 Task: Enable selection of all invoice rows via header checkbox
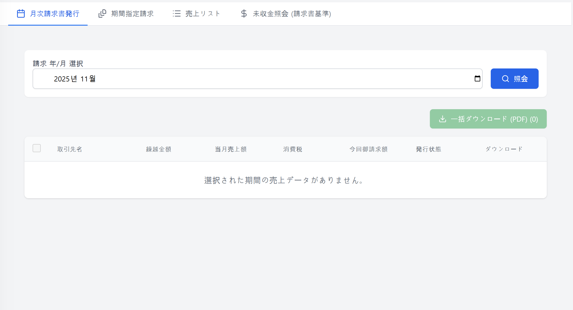tap(36, 148)
